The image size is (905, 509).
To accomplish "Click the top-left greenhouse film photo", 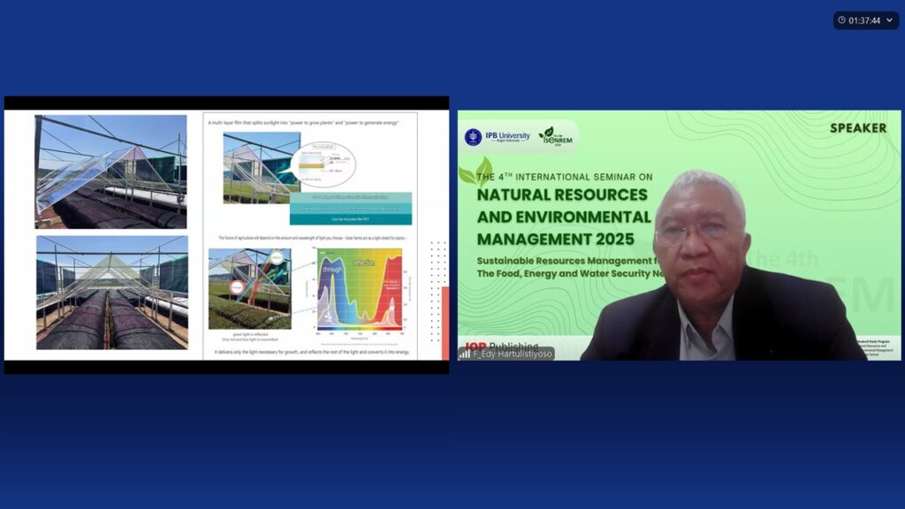I will pos(111,171).
